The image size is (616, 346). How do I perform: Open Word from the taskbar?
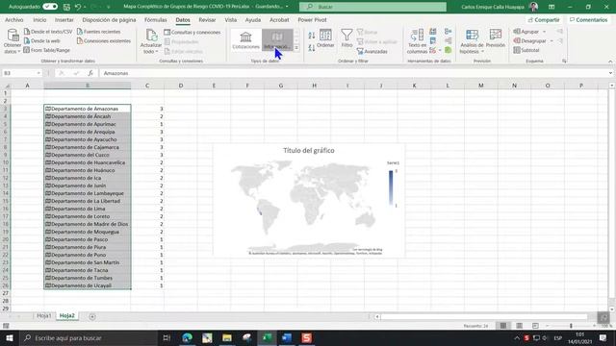pyautogui.click(x=287, y=337)
